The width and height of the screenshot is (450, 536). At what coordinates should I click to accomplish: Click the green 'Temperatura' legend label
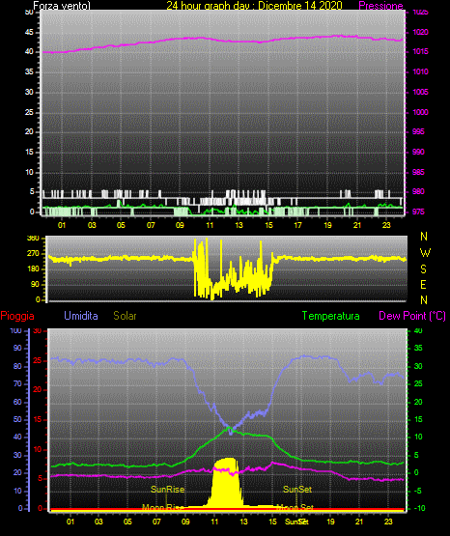point(331,316)
